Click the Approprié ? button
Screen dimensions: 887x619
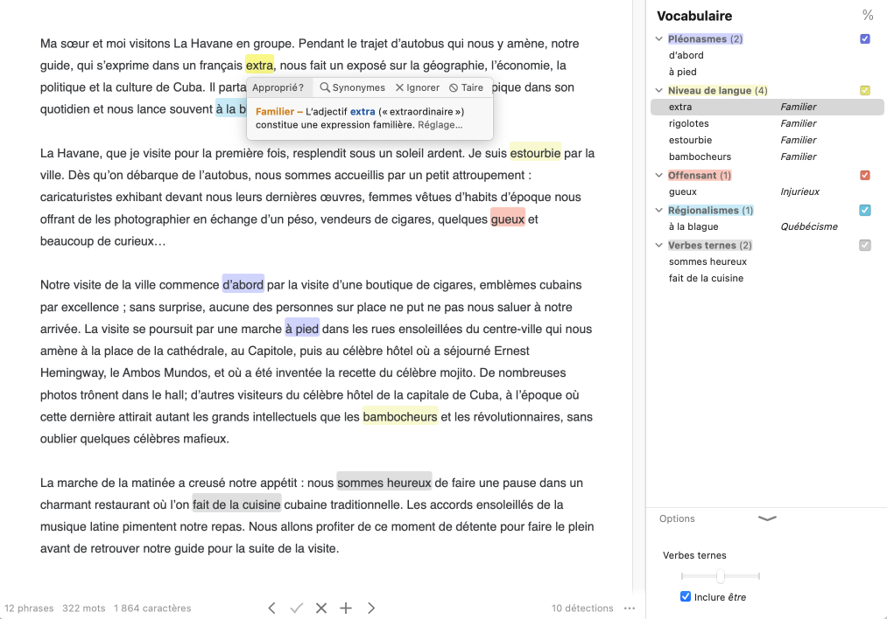278,87
